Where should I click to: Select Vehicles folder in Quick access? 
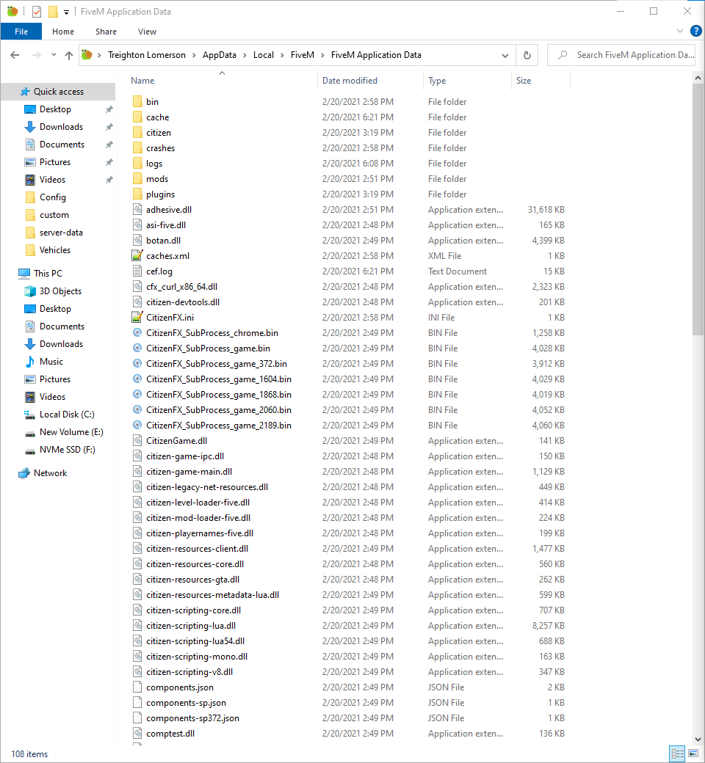(x=55, y=250)
